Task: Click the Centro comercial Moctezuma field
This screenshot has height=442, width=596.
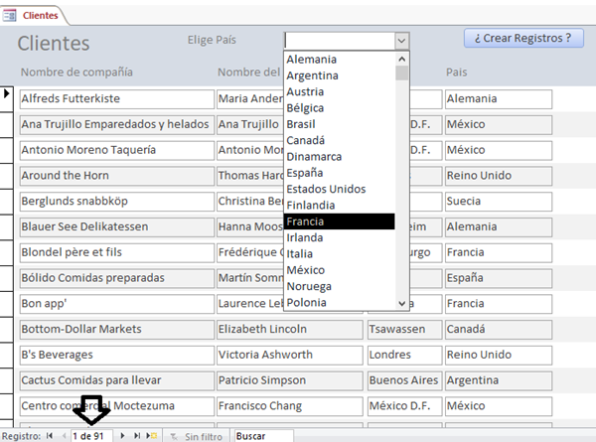Action: point(116,406)
